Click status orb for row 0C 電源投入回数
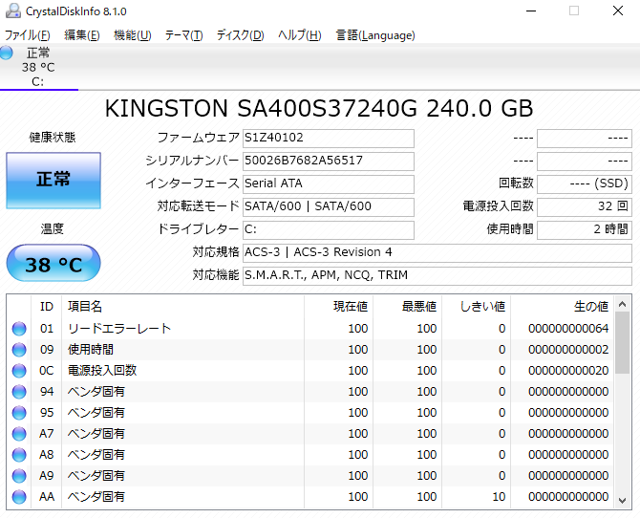Viewport: 640px width, 518px height. pos(19,371)
